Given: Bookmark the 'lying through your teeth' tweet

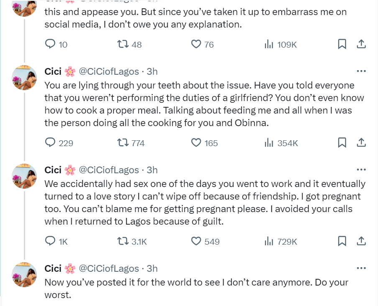Looking at the screenshot, I should pos(342,143).
